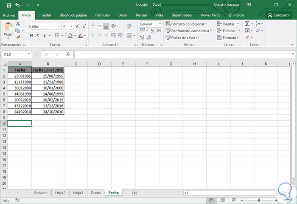Click the AutoSum sigma icon
This screenshot has height=204, width=297.
coord(247,24)
